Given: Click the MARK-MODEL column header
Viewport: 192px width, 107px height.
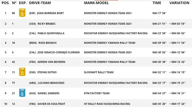Looking at the screenshot, I should tap(96, 3).
